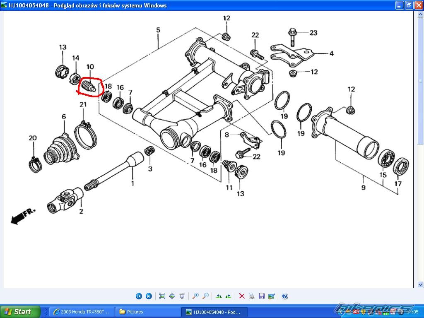The image size is (424, 318).
Task: Select the HJ1004054048 taskbar button
Action: [x=214, y=312]
